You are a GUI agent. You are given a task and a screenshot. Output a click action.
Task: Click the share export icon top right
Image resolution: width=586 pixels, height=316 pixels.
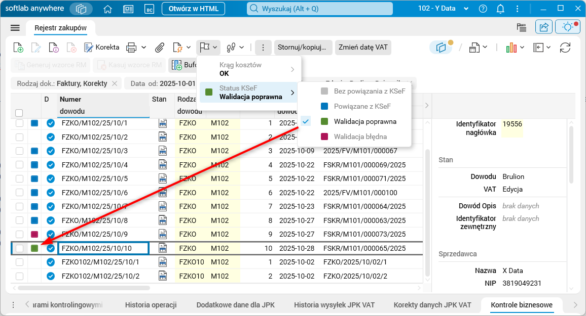pos(544,27)
